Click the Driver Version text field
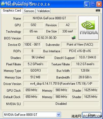 [61, 84]
